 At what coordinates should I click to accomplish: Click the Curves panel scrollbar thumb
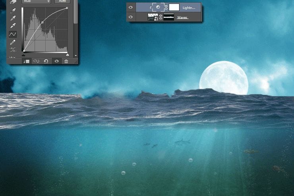click(75, 12)
